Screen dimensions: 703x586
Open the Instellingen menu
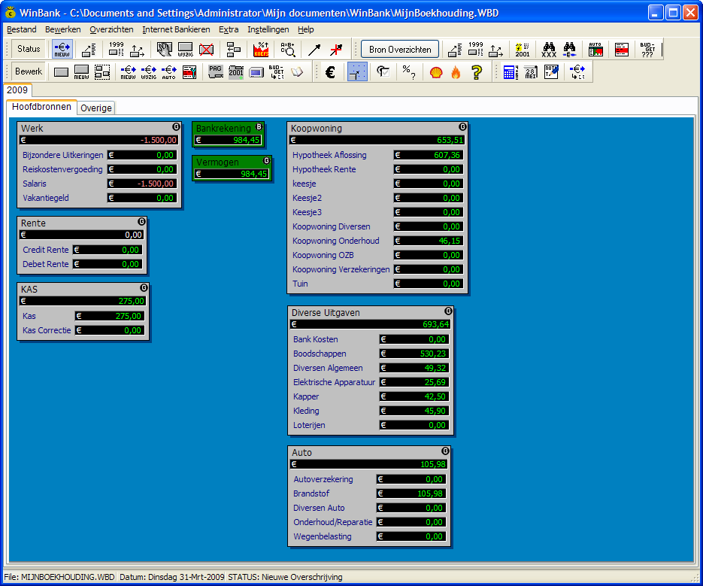tap(268, 29)
